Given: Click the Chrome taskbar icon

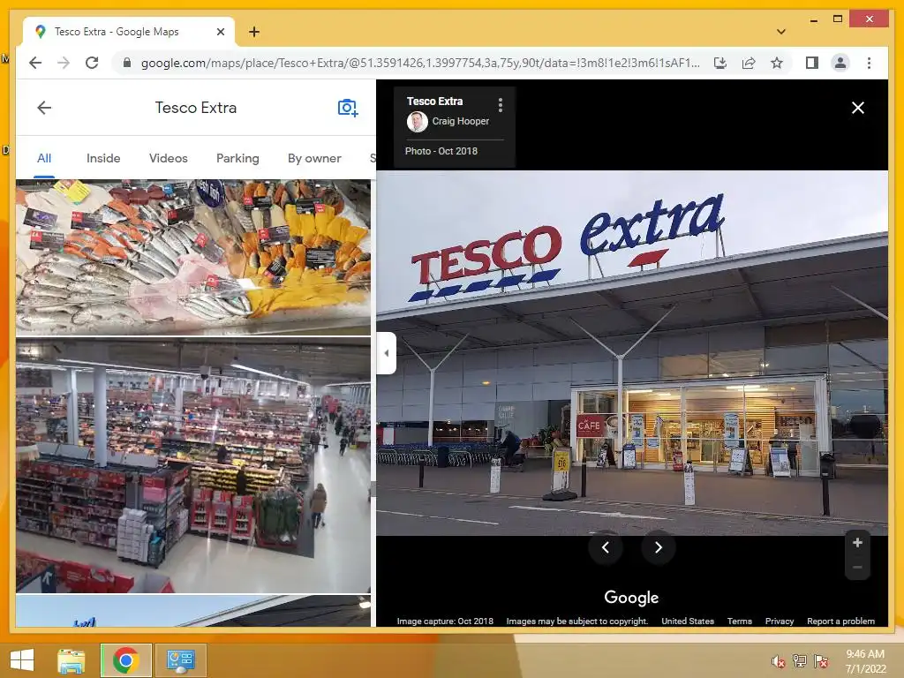Looking at the screenshot, I should 125,660.
